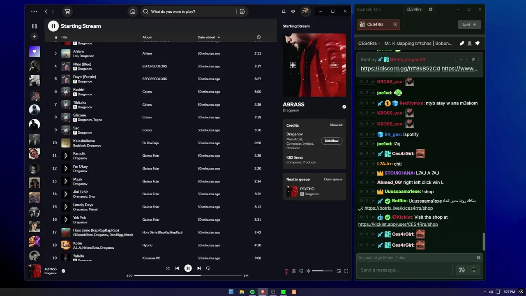Close the CES4Rrs chat tab

coord(395,24)
